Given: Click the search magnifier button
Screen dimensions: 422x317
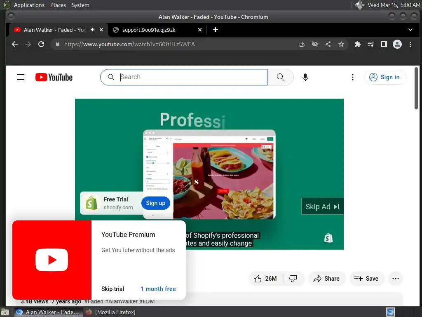Looking at the screenshot, I should click(x=280, y=77).
